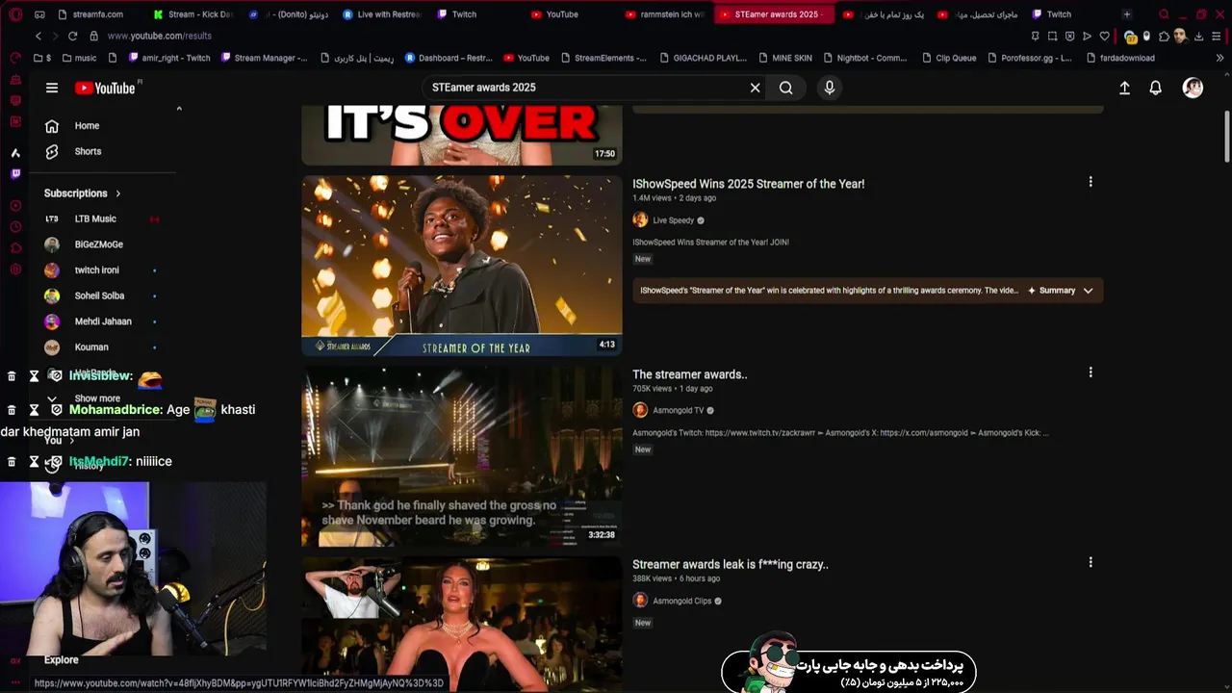Open the IShowSpeed Streamer of the Year thumbnail
The height and width of the screenshot is (693, 1232).
click(462, 266)
